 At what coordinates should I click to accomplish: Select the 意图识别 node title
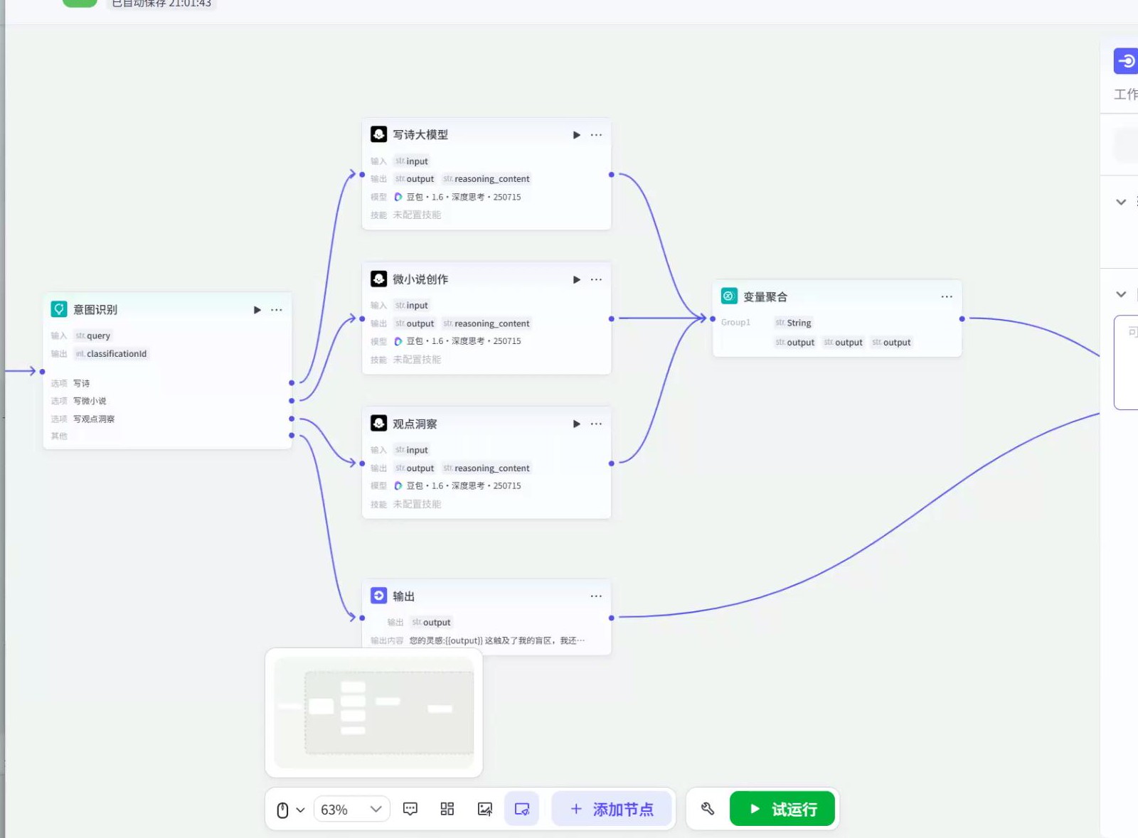(95, 310)
